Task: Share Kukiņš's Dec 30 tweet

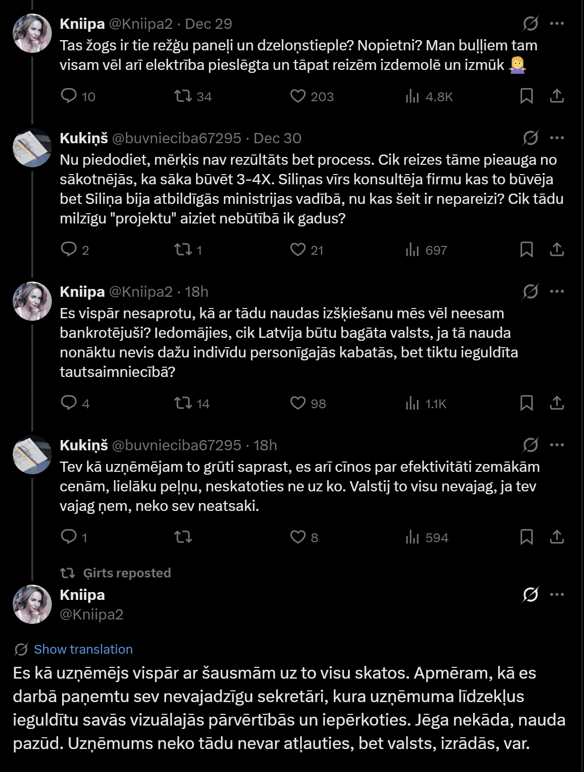Action: click(557, 249)
